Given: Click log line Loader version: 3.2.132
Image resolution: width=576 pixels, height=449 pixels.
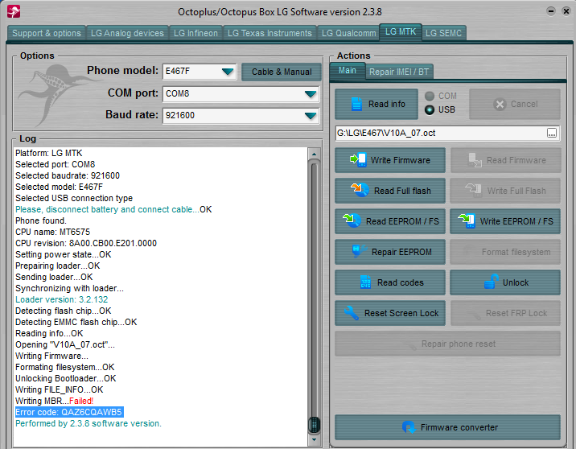Looking at the screenshot, I should pyautogui.click(x=61, y=299).
